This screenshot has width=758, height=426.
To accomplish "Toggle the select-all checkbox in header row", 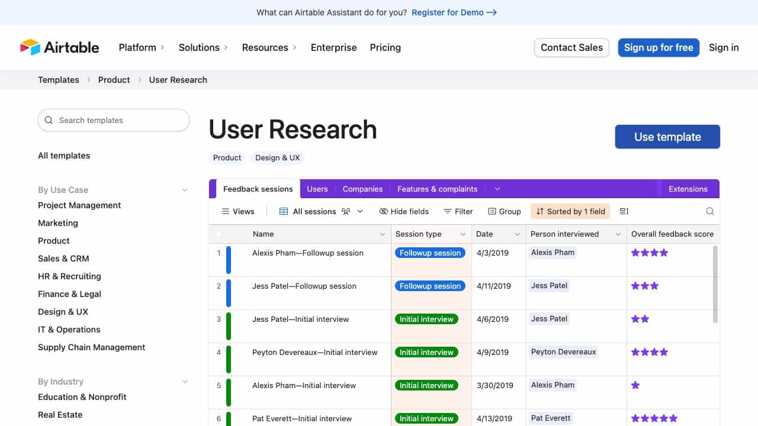I will click(219, 234).
